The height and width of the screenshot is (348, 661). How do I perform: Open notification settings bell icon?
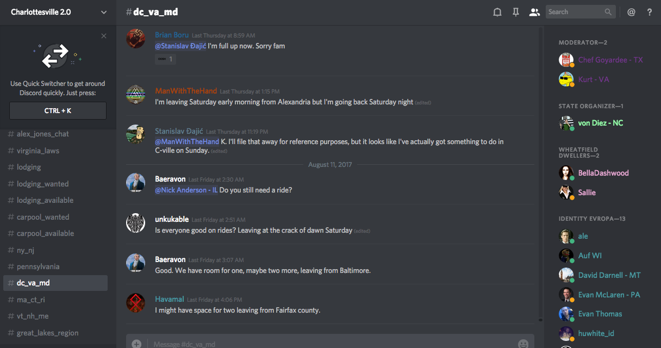pyautogui.click(x=497, y=12)
